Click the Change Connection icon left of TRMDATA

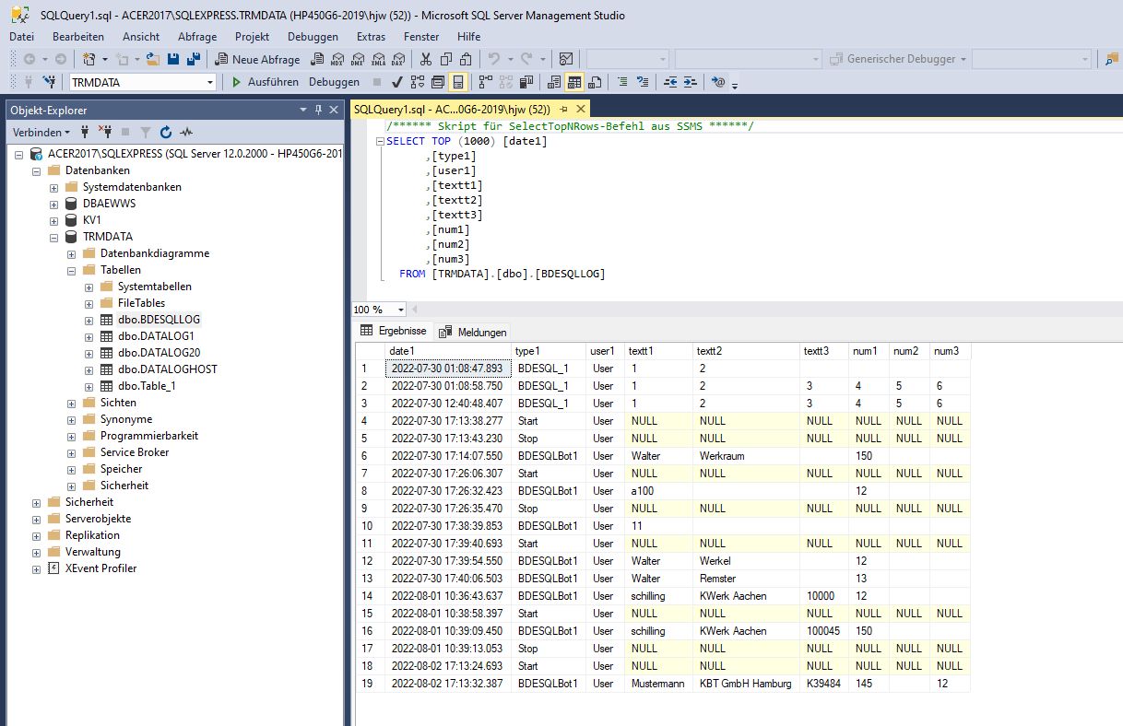point(49,82)
